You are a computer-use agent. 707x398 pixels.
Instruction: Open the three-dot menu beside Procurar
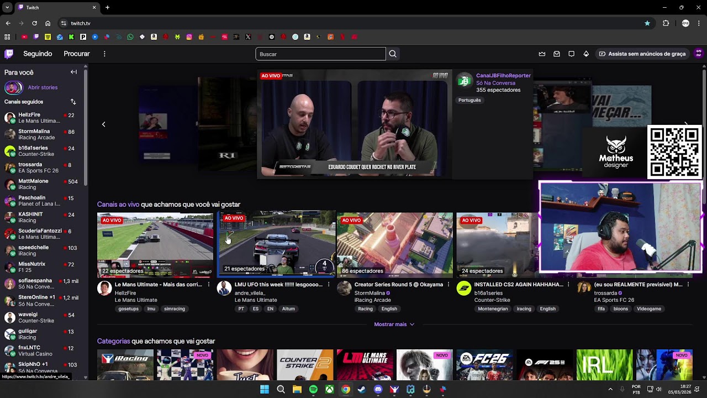pos(104,54)
